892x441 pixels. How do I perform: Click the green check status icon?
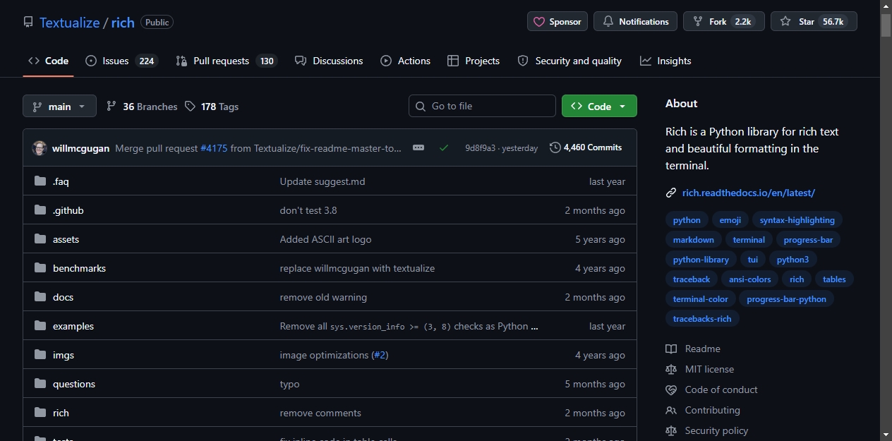click(444, 147)
